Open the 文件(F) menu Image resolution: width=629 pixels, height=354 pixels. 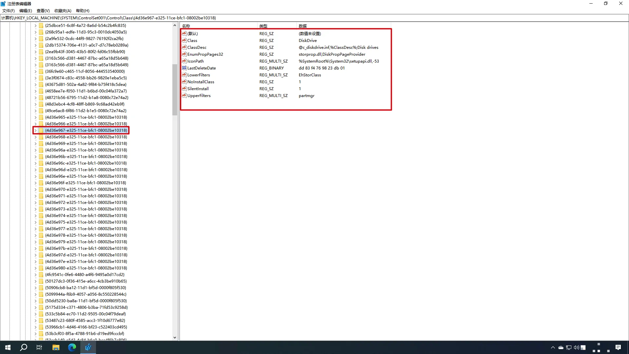tap(9, 10)
